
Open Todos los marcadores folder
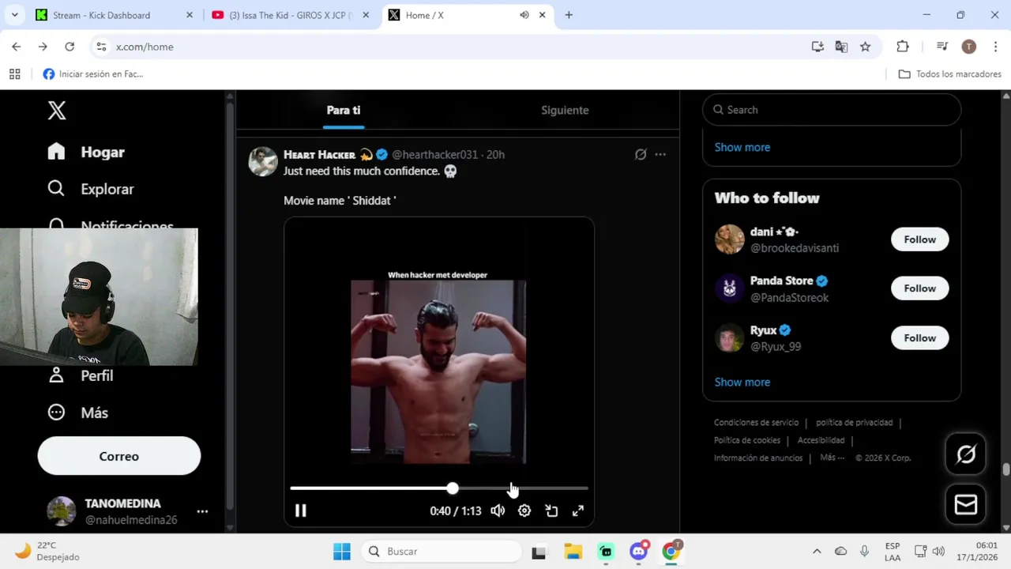point(950,73)
